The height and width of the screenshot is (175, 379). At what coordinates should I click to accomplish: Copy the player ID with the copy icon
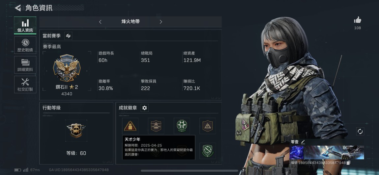348,163
